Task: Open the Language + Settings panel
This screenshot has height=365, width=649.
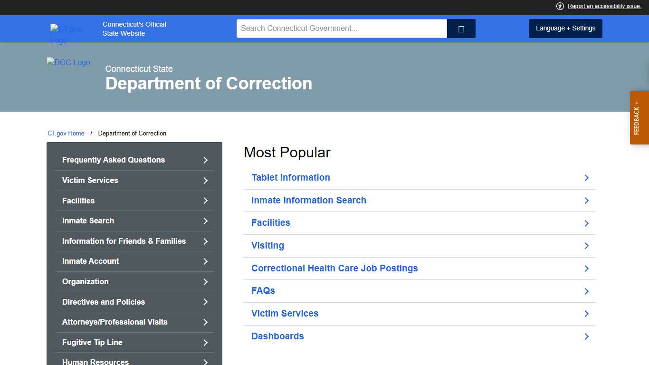Action: coord(565,28)
